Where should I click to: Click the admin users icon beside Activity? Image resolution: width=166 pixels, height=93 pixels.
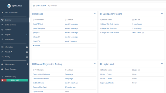[x=27, y=57]
